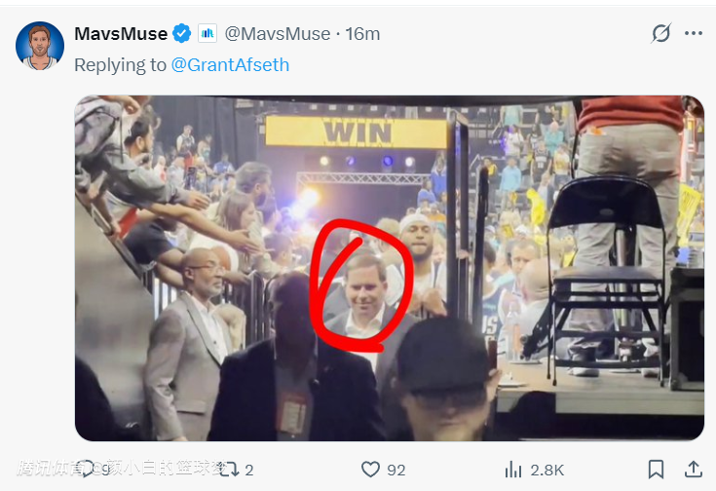Visit the @GrantAfseth mention link
This screenshot has height=491, width=716.
pyautogui.click(x=230, y=65)
